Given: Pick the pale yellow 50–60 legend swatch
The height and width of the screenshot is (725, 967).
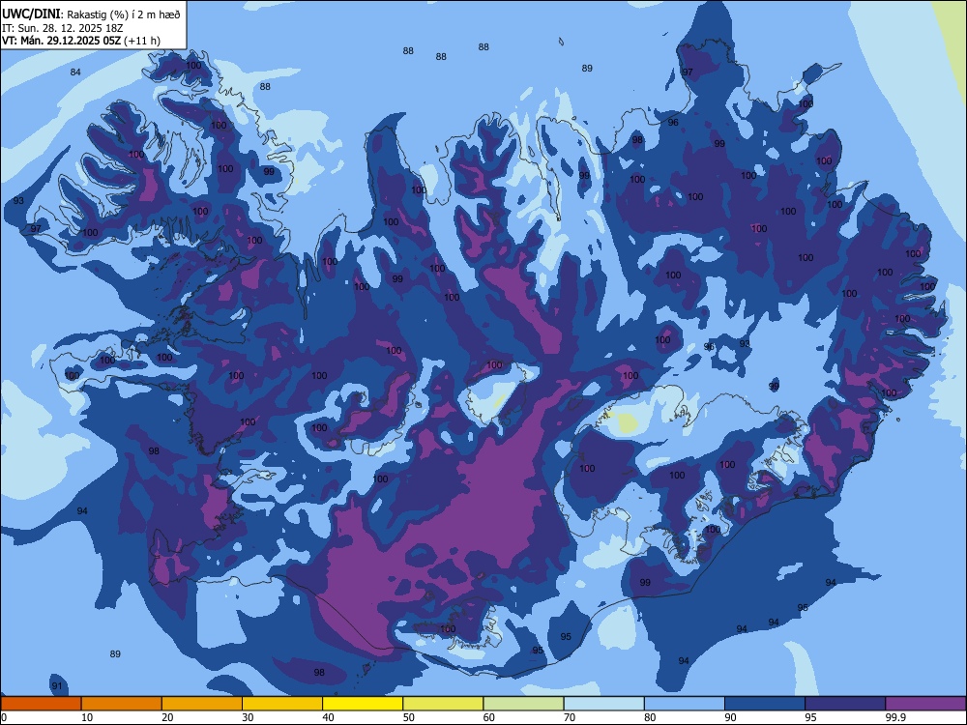Looking at the screenshot, I should [x=444, y=704].
